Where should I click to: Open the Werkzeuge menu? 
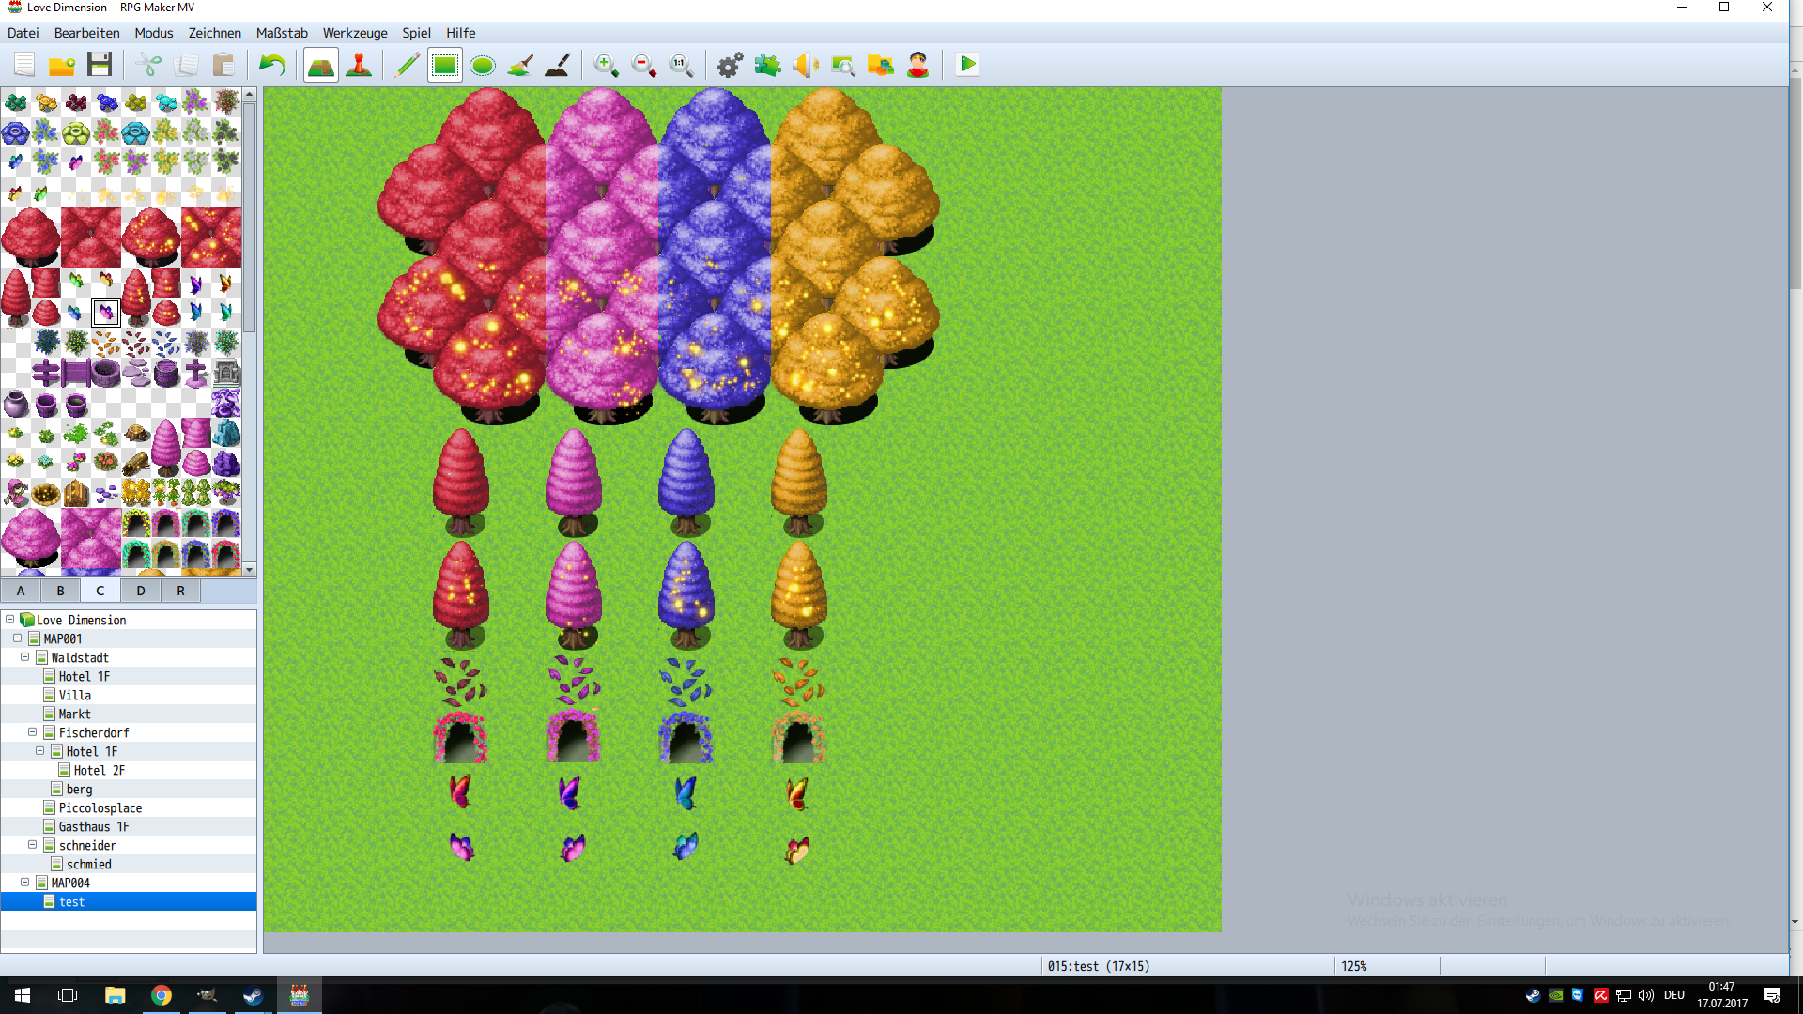pyautogui.click(x=355, y=33)
